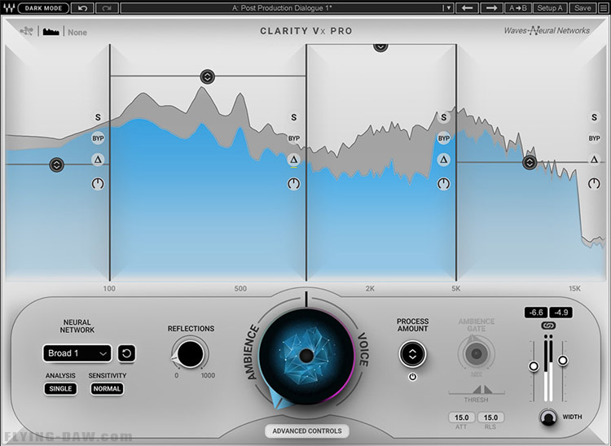611x446 pixels.
Task: Toggle the delta monitor on the 100–1K band
Action: [294, 160]
